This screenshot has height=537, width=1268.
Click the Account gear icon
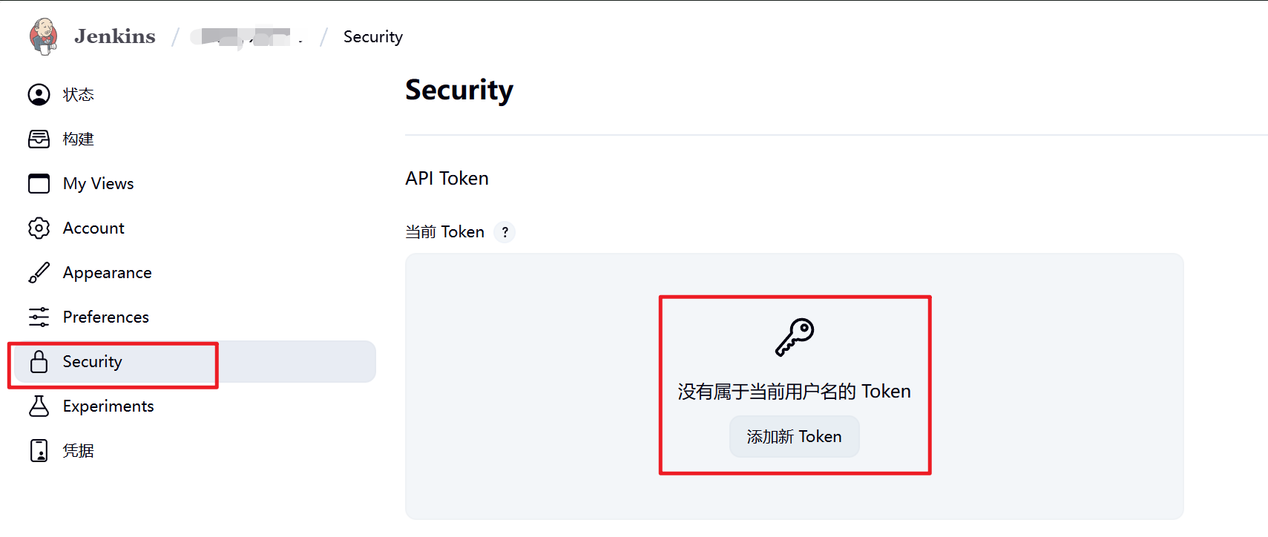[x=39, y=228]
